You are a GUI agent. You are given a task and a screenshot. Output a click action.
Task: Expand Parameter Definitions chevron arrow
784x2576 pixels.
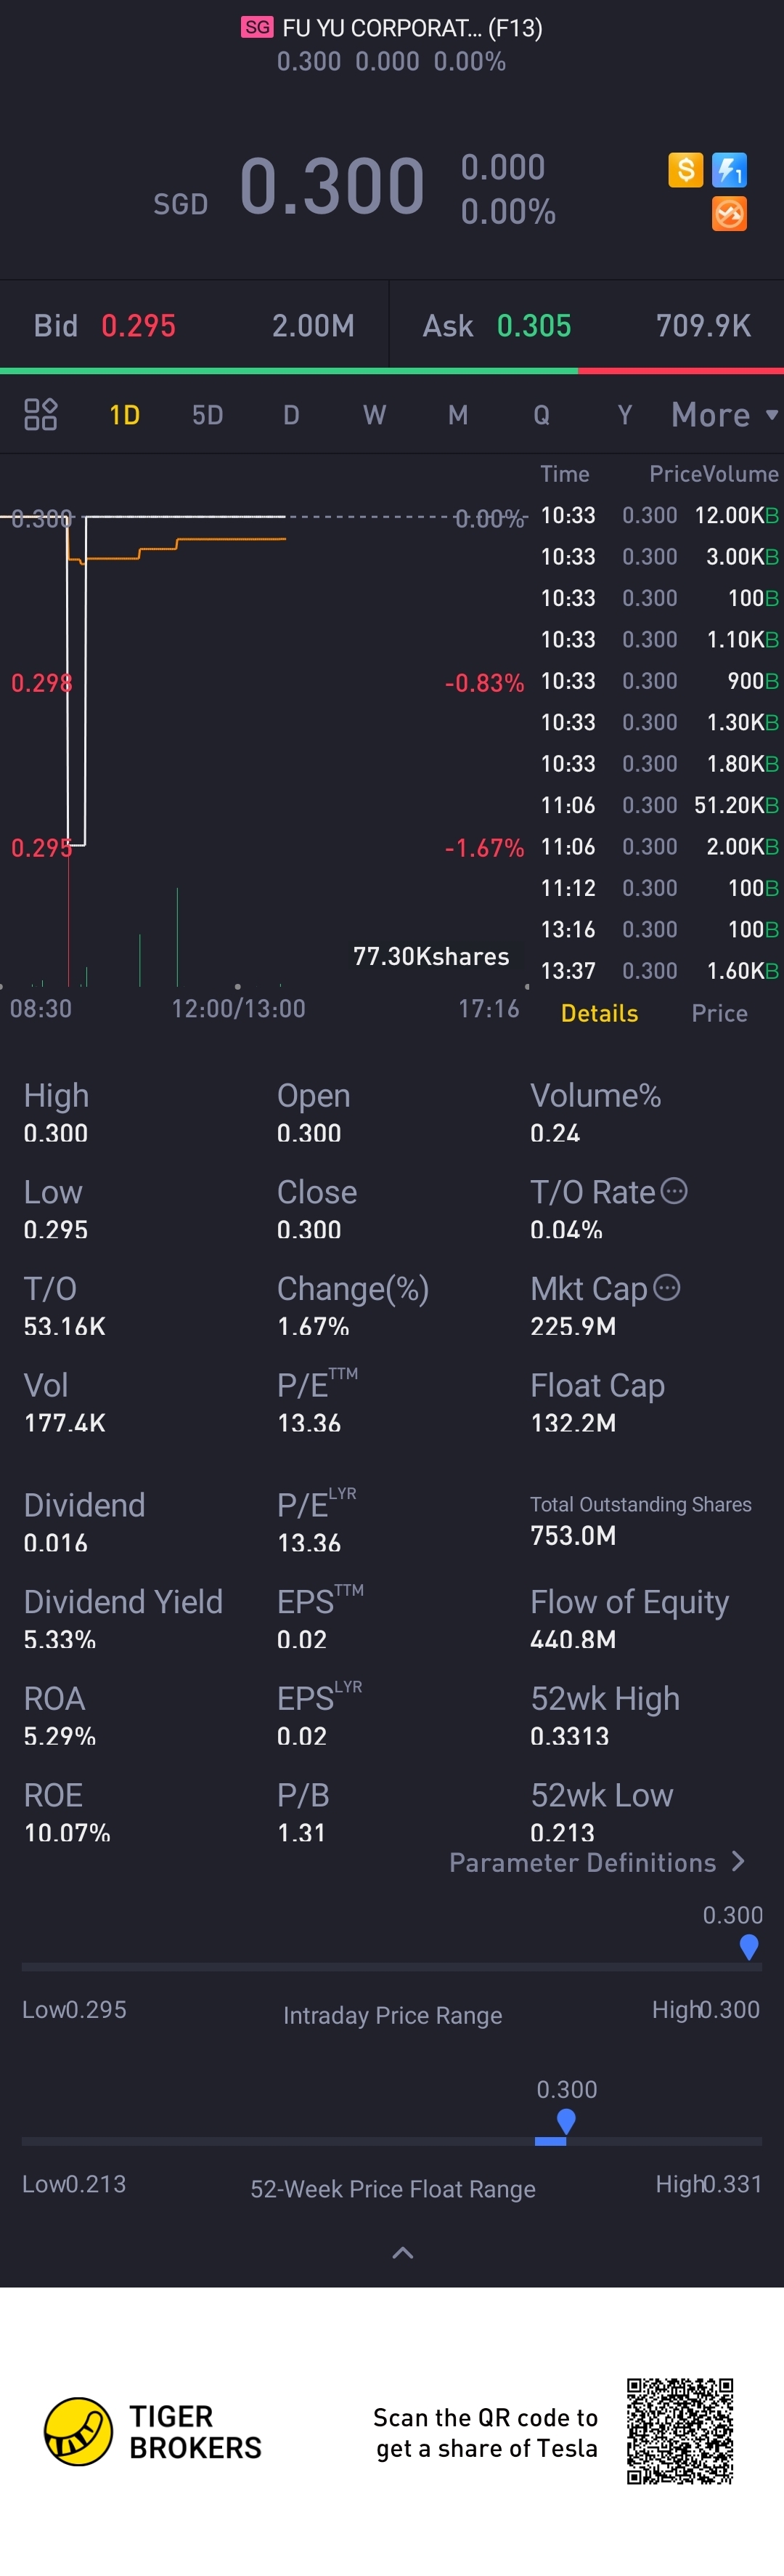[738, 1861]
